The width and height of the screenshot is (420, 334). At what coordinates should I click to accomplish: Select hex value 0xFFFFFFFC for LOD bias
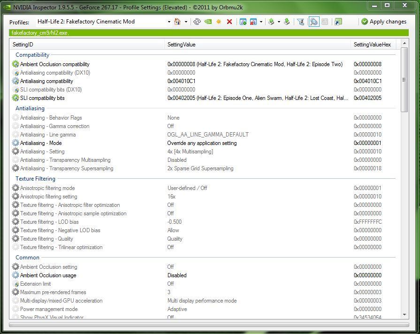click(x=368, y=222)
